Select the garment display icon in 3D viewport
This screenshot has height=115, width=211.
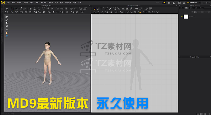[6, 17]
